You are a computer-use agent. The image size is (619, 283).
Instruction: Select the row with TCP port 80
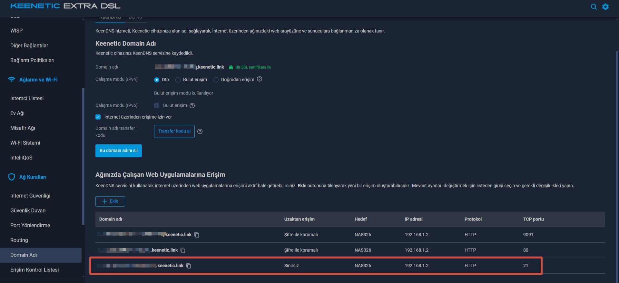click(x=350, y=250)
